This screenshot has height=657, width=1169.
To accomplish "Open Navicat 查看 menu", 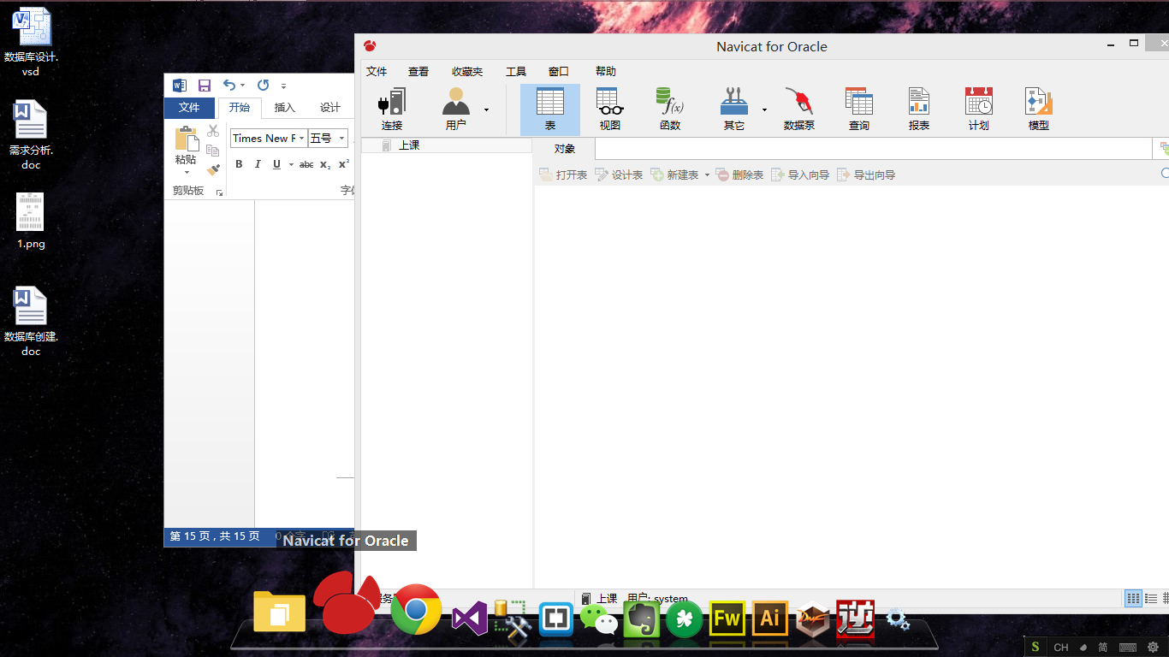I will pos(418,72).
